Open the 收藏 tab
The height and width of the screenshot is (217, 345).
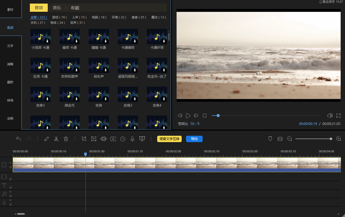point(75,8)
